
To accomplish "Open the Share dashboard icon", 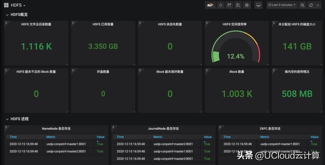I will (x=229, y=5).
